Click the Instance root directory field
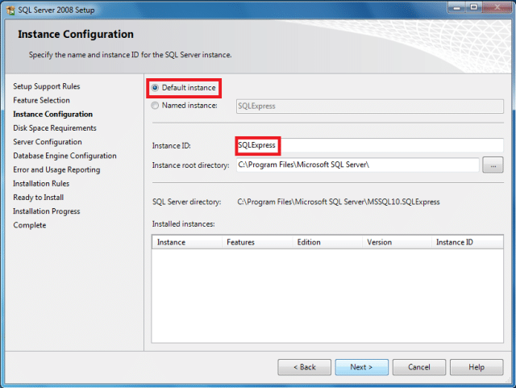The width and height of the screenshot is (516, 388). (357, 165)
